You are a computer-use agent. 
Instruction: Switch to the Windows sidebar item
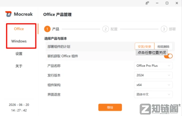[19, 41]
